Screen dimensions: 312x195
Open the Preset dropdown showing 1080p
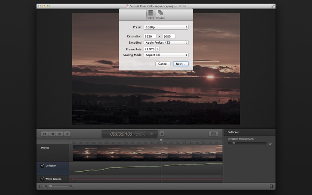166,27
